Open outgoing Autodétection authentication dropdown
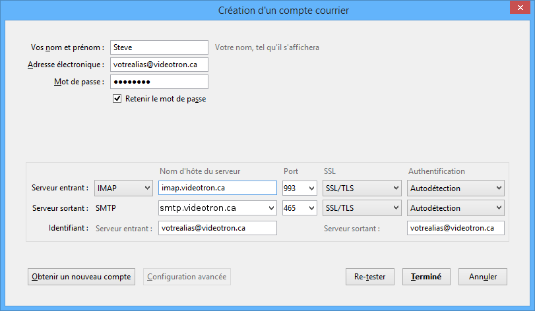 coord(455,208)
